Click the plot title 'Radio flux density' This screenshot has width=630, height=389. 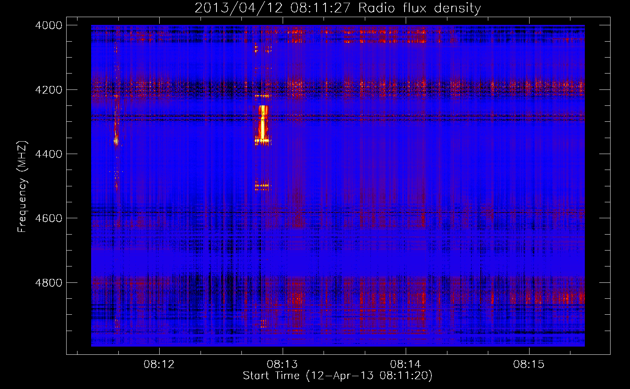pyautogui.click(x=420, y=8)
